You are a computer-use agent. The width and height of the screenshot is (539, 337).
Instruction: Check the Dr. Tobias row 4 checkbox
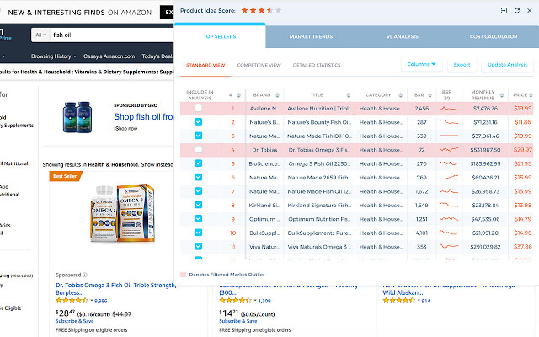coord(199,149)
